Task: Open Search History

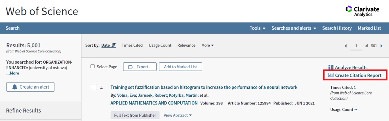Action: [x=337, y=28]
